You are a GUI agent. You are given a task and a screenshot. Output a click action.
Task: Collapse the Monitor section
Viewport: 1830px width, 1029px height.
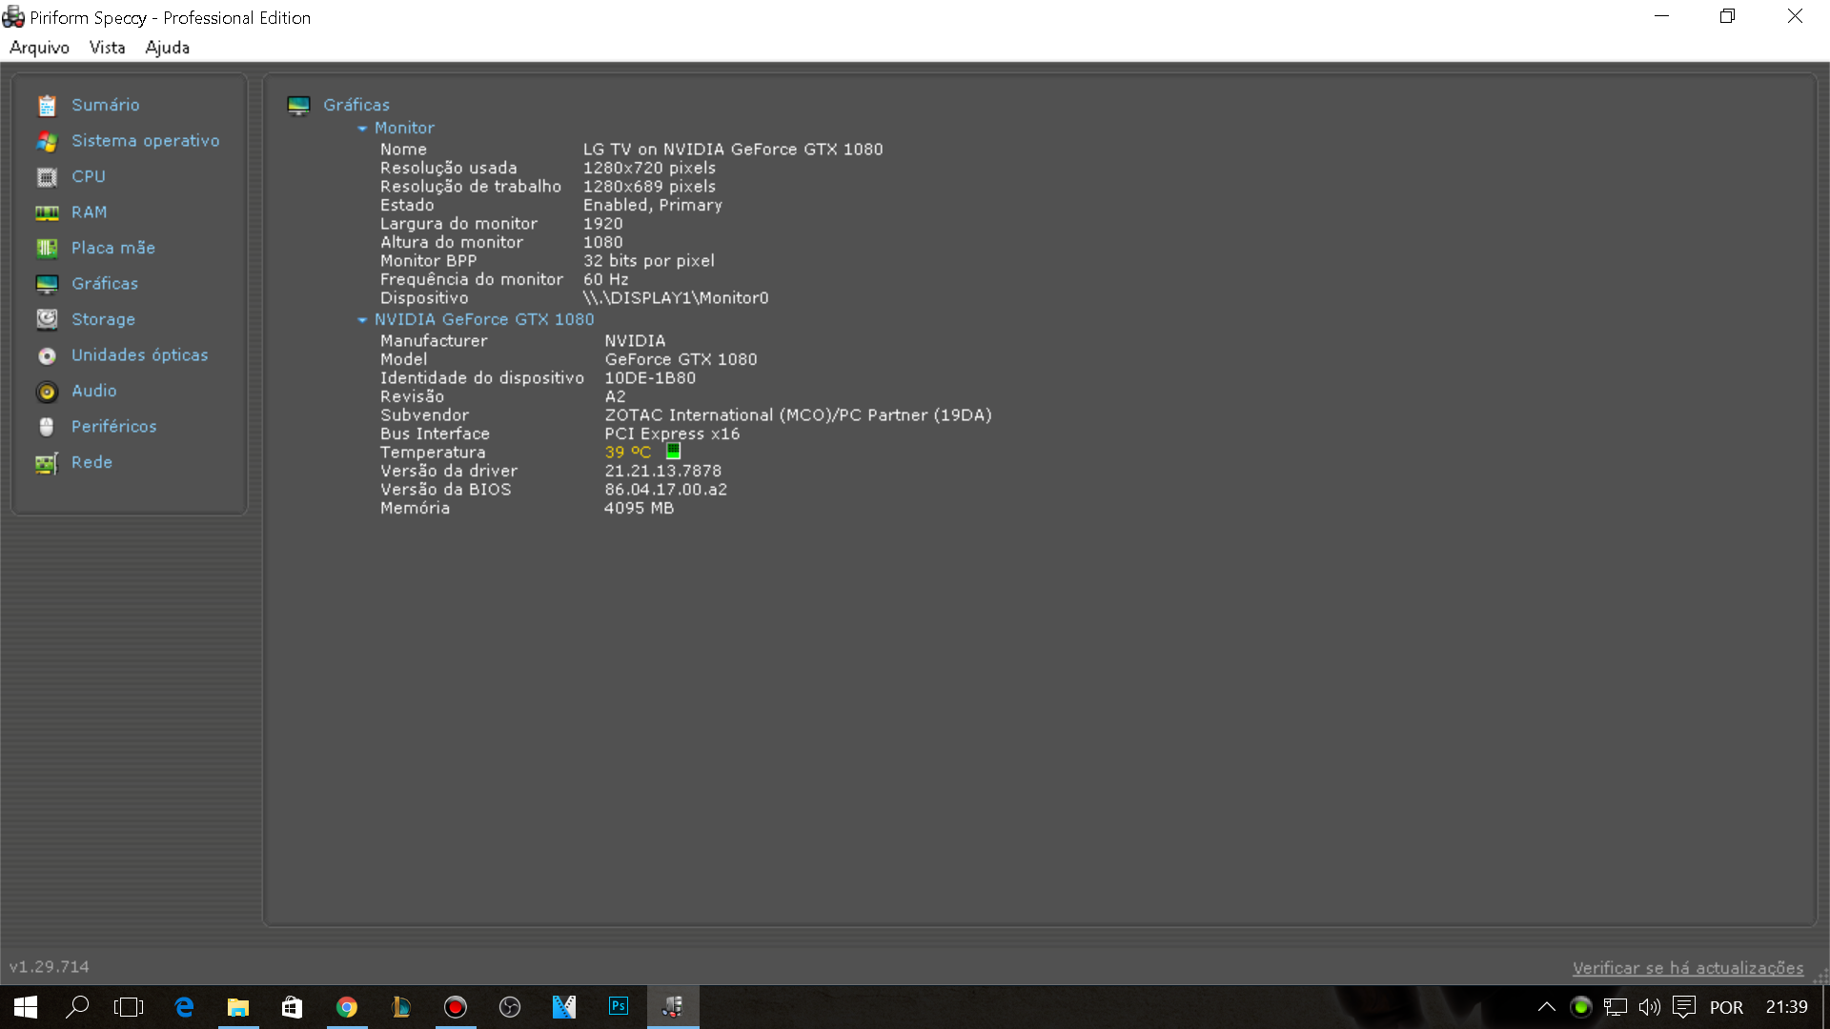(x=362, y=129)
